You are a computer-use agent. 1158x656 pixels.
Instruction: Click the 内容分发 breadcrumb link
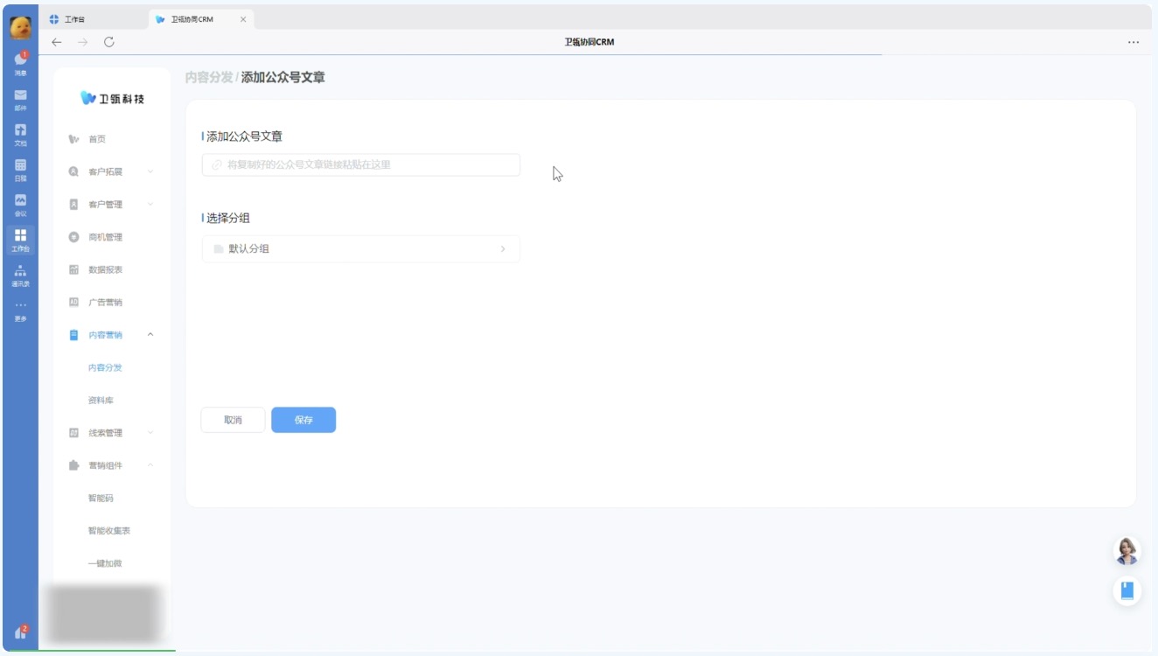pos(208,78)
